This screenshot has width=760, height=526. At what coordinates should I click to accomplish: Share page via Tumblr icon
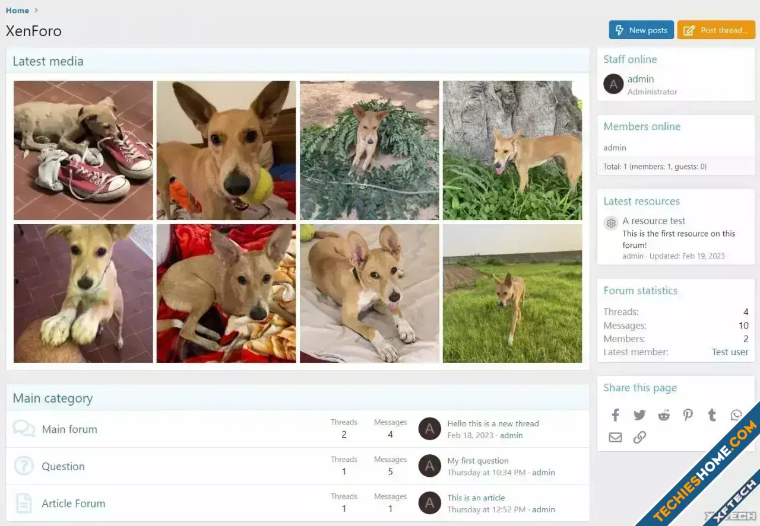[712, 415]
